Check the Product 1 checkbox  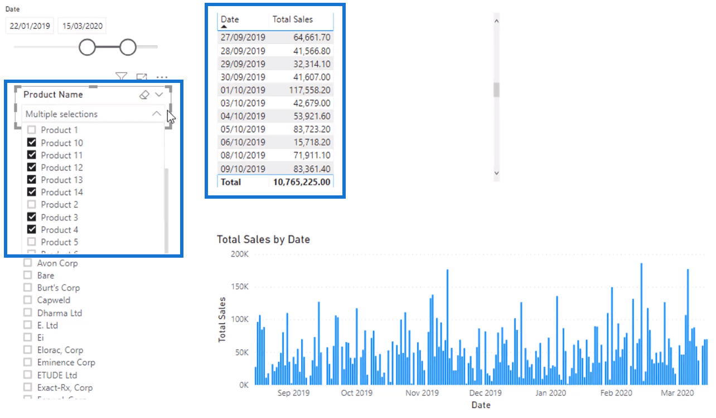point(32,130)
